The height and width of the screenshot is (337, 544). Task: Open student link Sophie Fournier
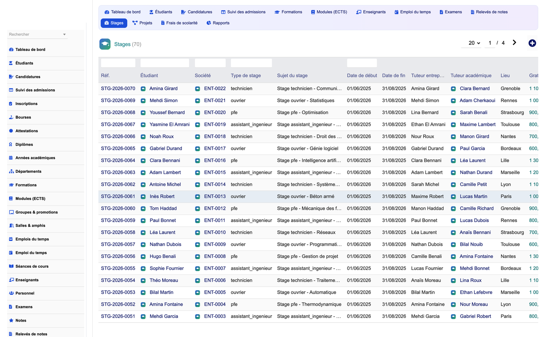[167, 268]
